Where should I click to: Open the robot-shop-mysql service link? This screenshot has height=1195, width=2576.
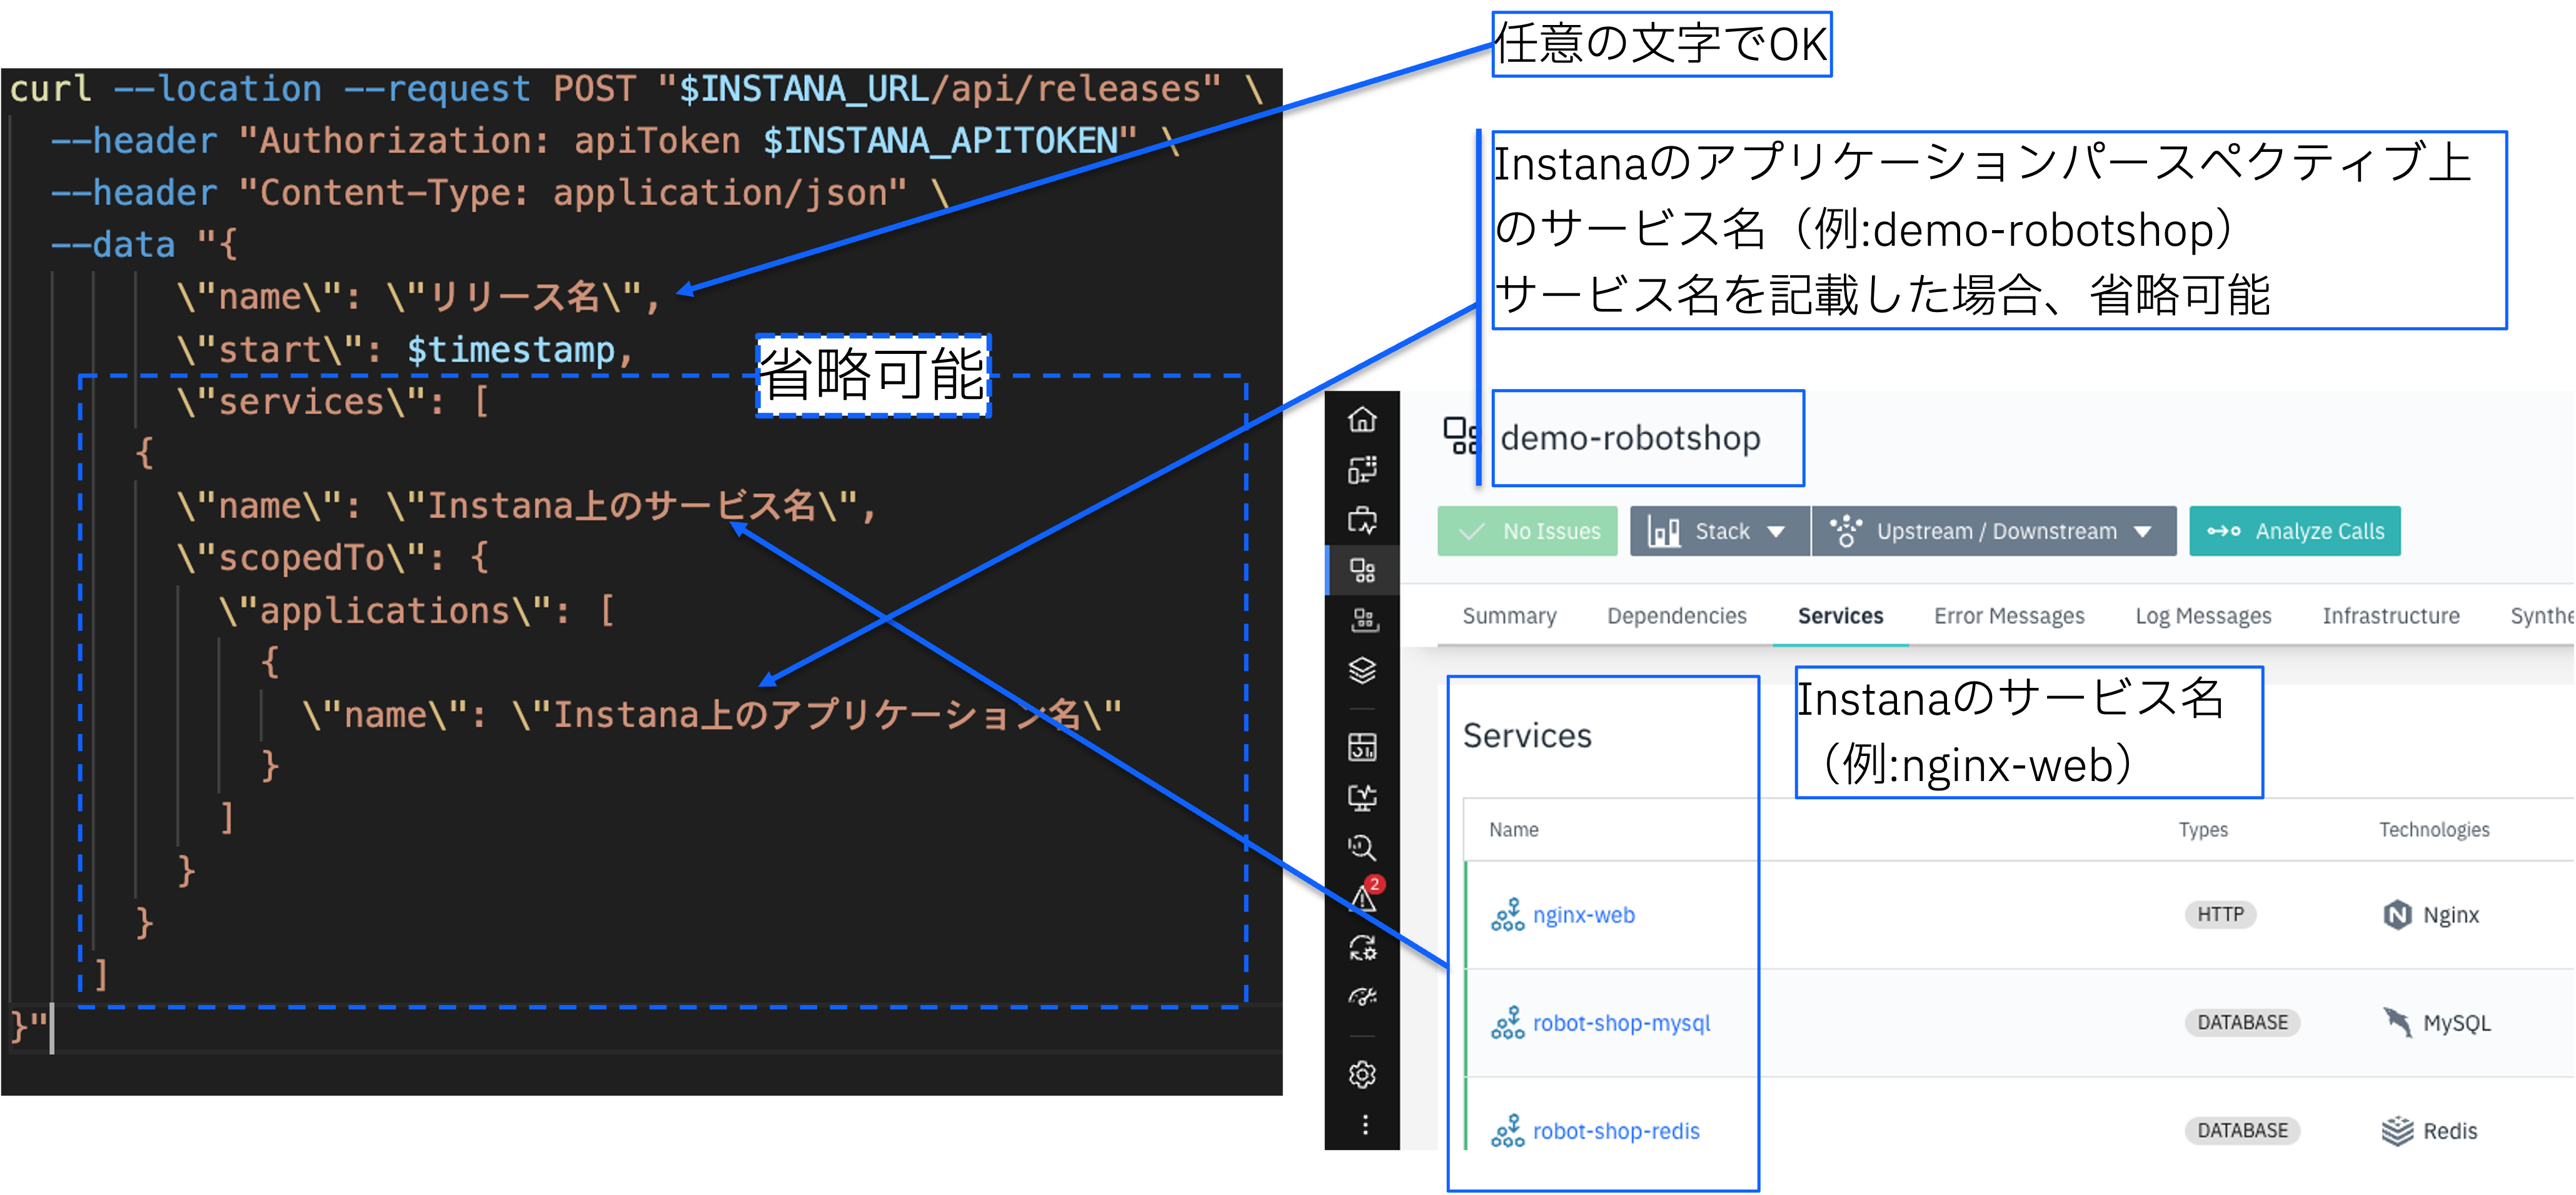click(x=1621, y=1023)
